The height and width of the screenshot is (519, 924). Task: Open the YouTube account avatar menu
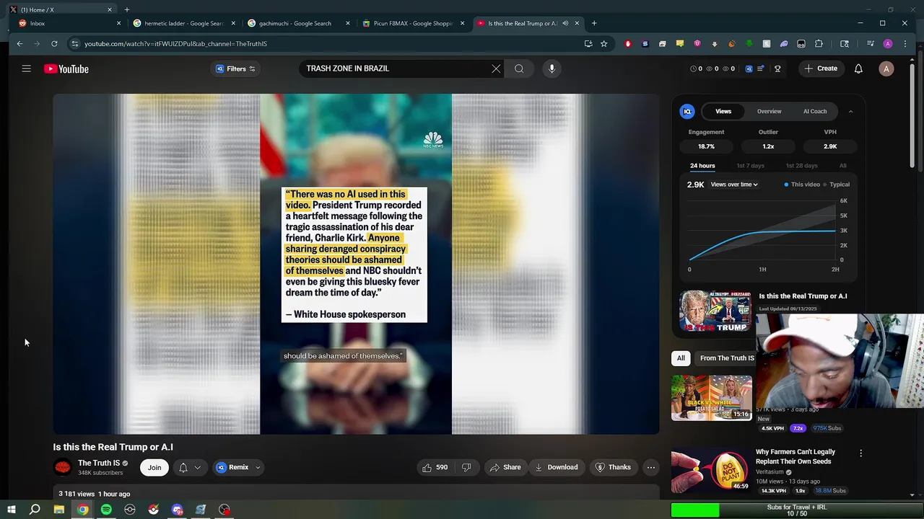click(x=886, y=68)
